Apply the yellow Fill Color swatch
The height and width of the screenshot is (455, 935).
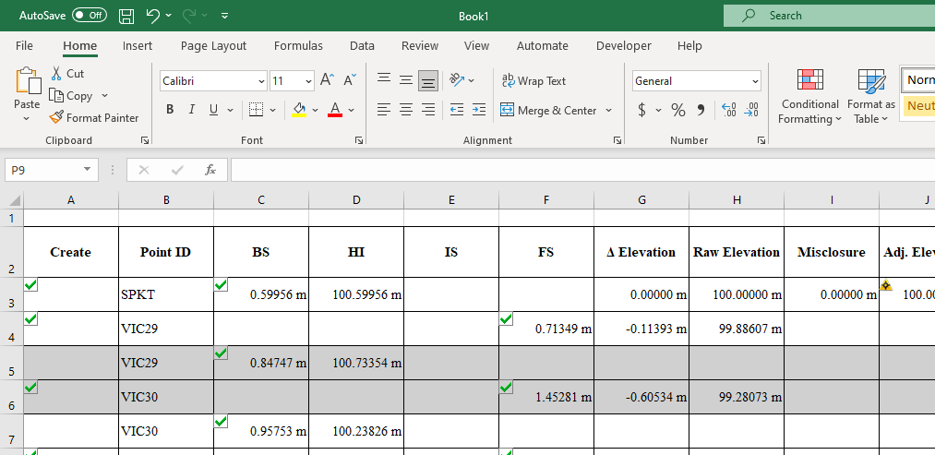point(299,111)
